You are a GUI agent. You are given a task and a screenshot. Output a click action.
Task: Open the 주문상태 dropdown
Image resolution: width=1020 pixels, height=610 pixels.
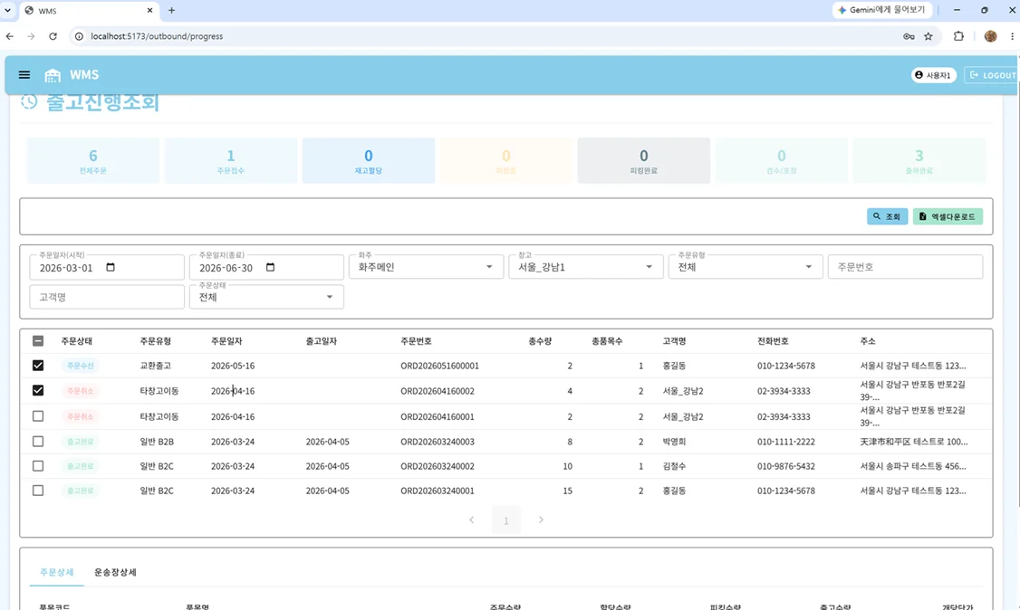(x=266, y=297)
